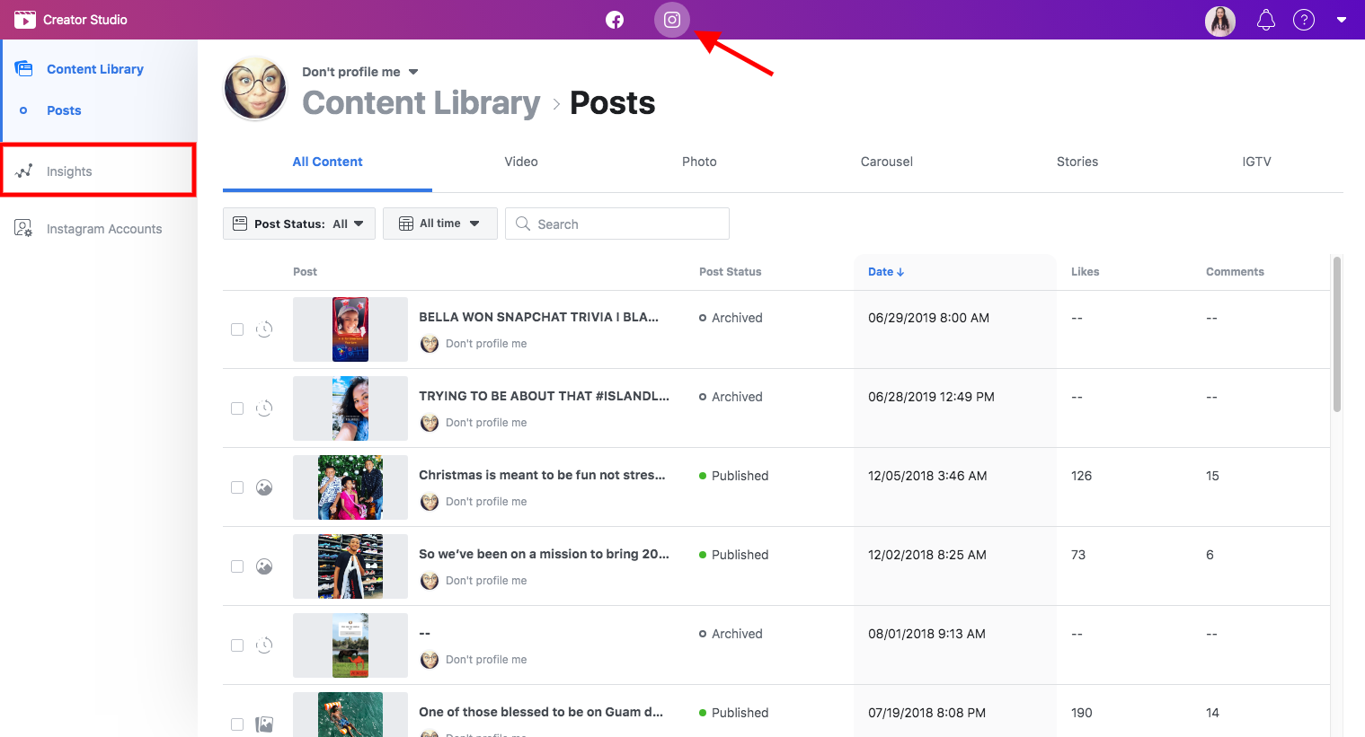Check the box for BELLA WON SNAPCHAT post

(x=237, y=329)
